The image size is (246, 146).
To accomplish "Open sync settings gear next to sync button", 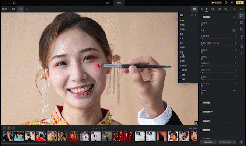I will coord(235,142).
